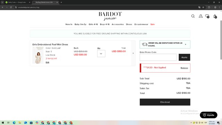This screenshot has width=222, height=125.
Task: Open the Chrome profile icon
Action: pyautogui.click(x=215, y=7)
